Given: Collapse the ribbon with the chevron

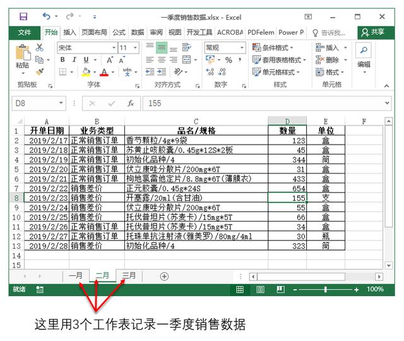Looking at the screenshot, I should click(x=386, y=86).
